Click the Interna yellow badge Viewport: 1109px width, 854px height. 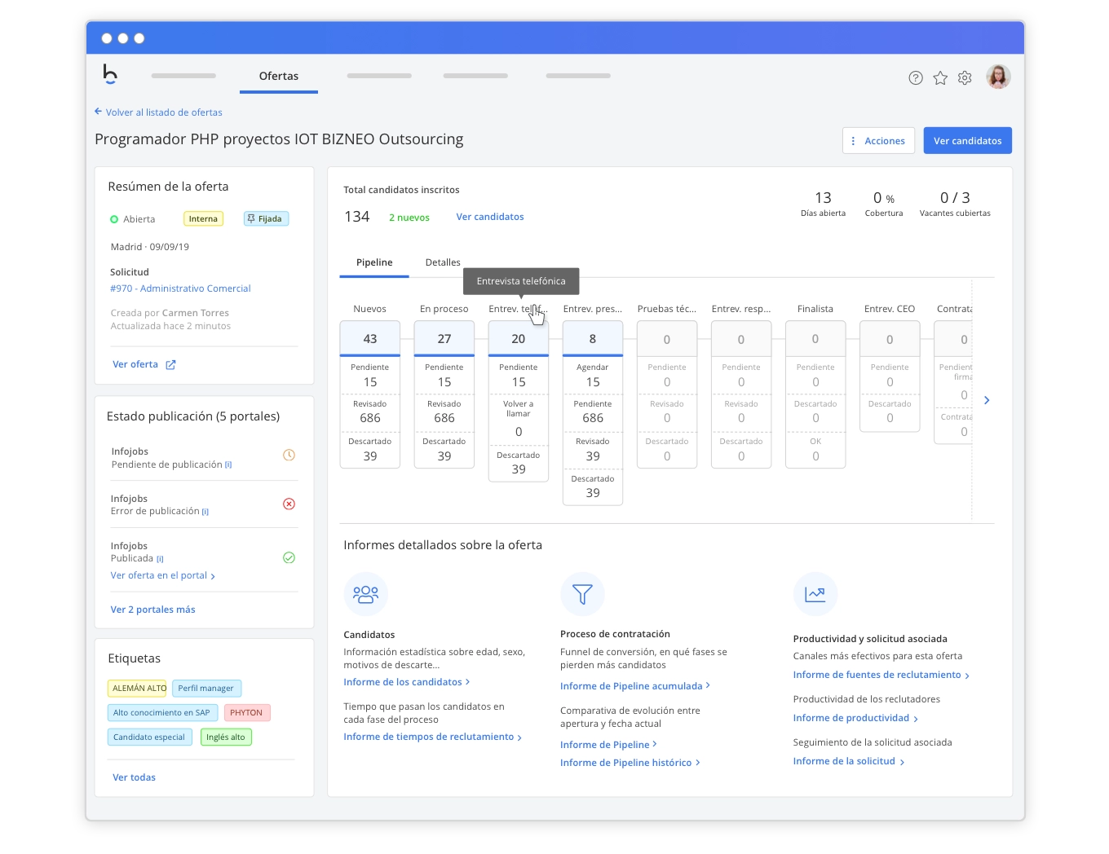[203, 218]
